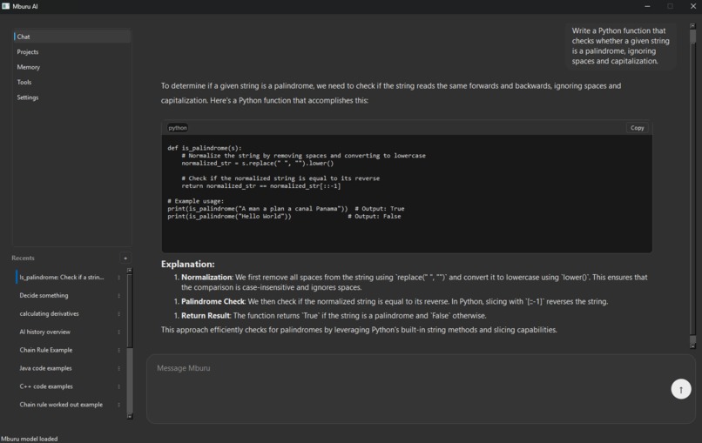702x443 pixels.
Task: Click the def is_palindrome(s) code line
Action: (x=205, y=148)
